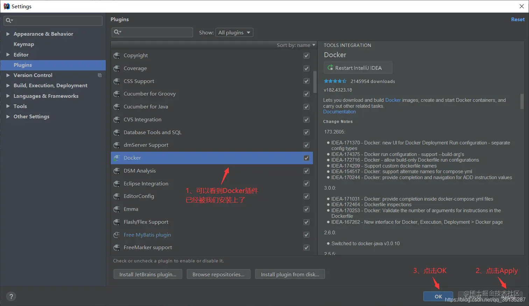529x306 pixels.
Task: Select the Cucumber for Java row
Action: tap(212, 107)
